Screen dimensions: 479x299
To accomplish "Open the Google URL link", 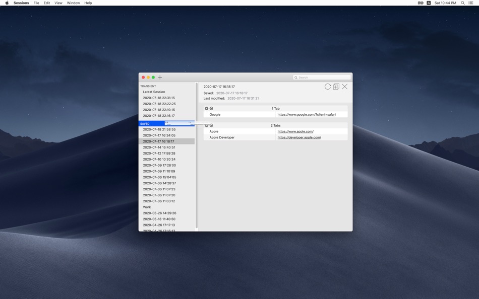I will pos(307,114).
